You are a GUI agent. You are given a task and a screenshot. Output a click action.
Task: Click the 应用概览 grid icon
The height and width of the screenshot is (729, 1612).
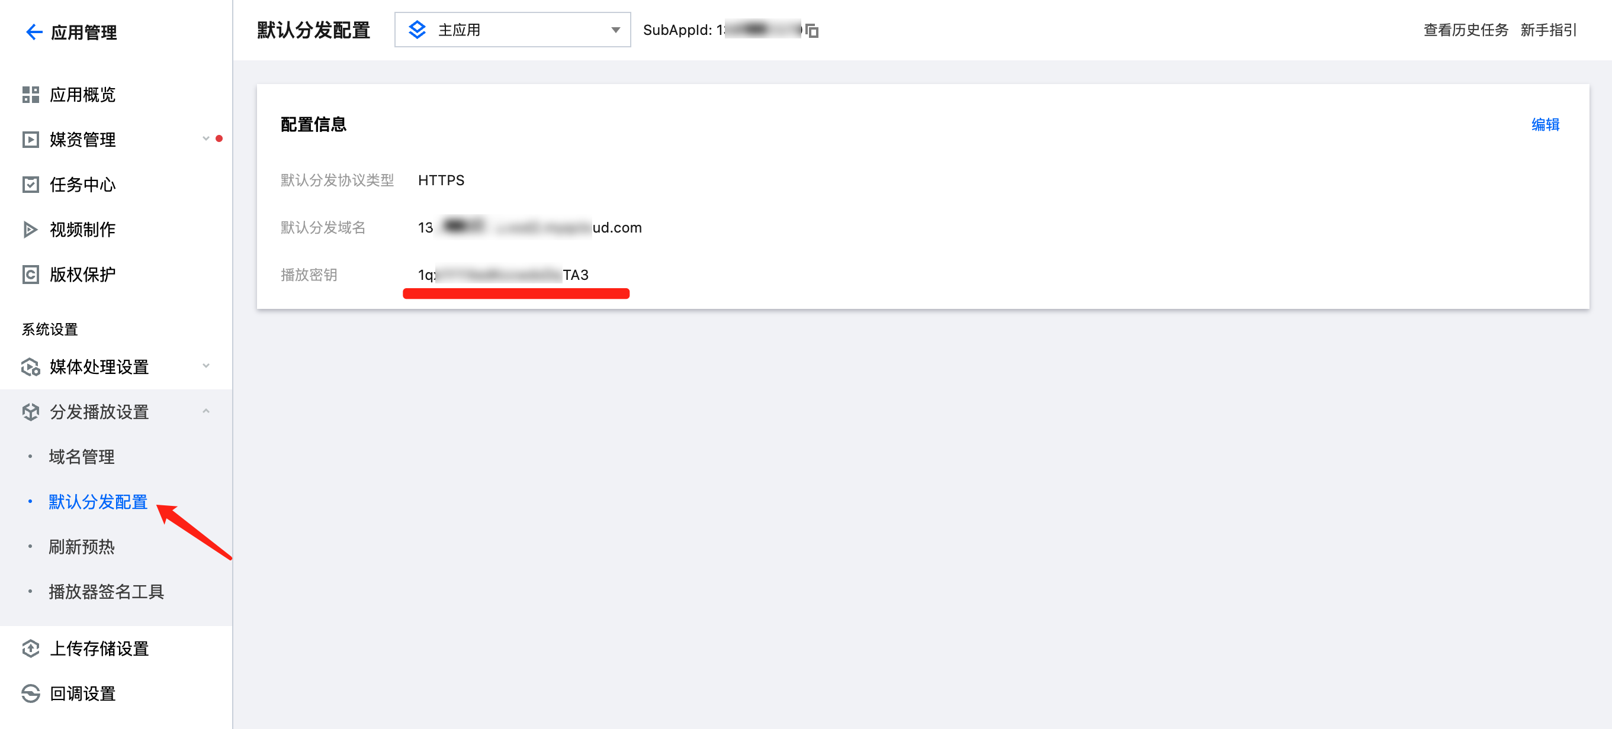(31, 95)
